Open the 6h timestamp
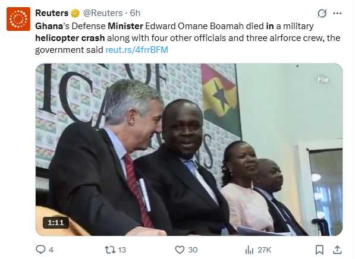Image resolution: width=355 pixels, height=259 pixels. (x=135, y=13)
